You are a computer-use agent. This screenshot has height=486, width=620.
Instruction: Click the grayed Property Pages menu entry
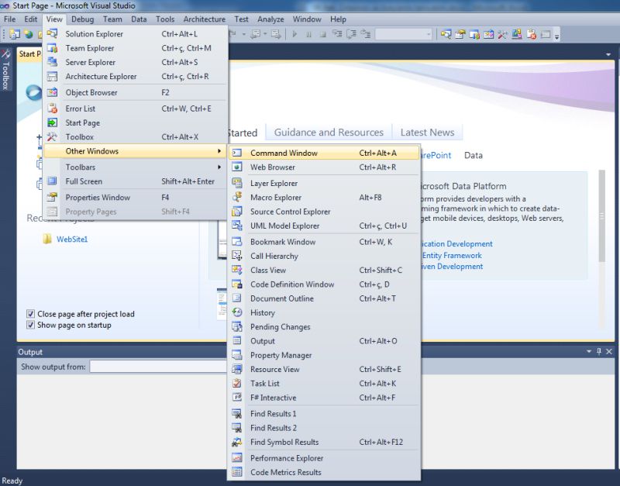click(135, 212)
